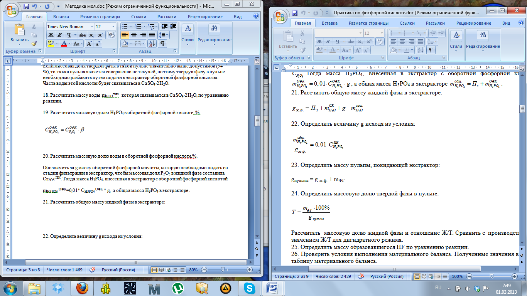Open font size dropdown in Методика моя window
527x296 pixels.
click(x=113, y=27)
